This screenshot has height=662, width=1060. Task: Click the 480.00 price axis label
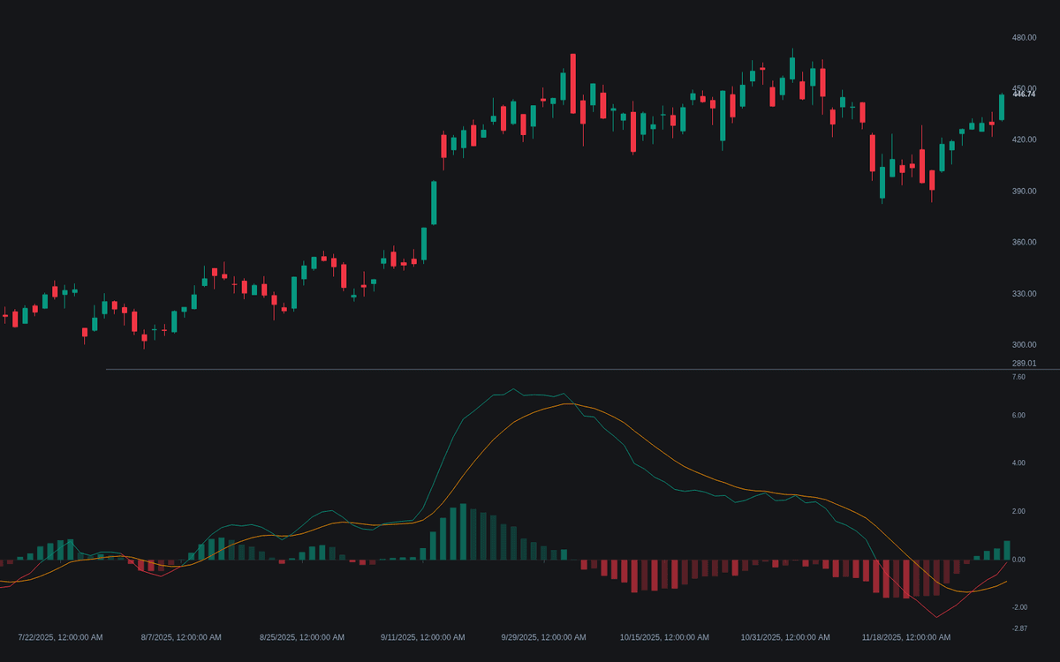1024,38
